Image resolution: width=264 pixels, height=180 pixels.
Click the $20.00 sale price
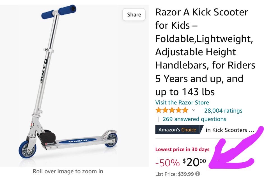pos(194,162)
